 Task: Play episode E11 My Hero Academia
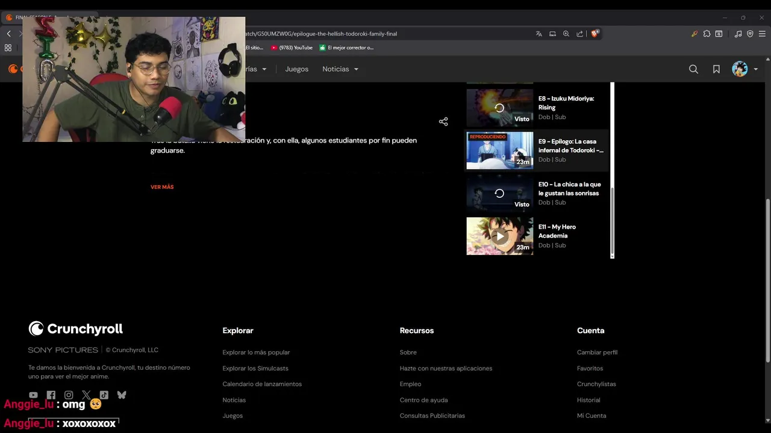(x=499, y=236)
